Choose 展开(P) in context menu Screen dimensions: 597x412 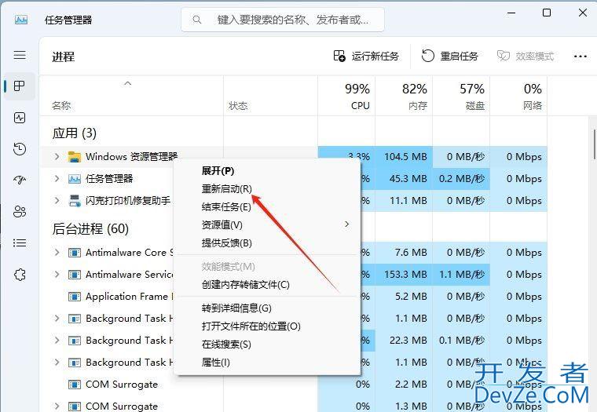click(x=218, y=171)
